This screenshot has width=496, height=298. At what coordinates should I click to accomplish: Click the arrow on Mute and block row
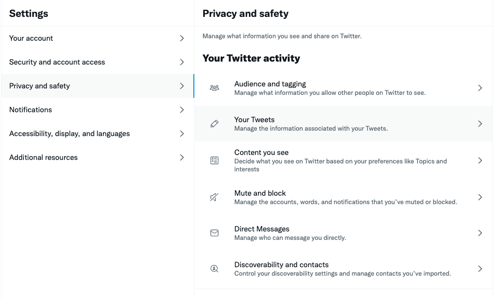pyautogui.click(x=480, y=197)
